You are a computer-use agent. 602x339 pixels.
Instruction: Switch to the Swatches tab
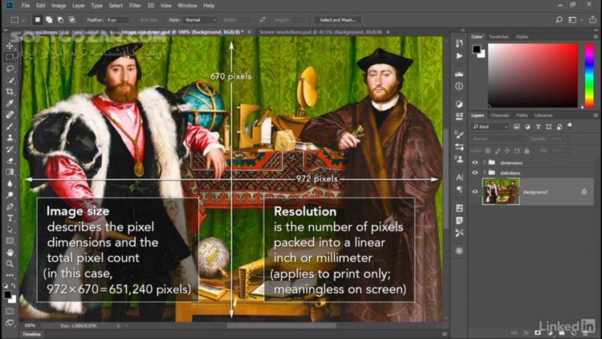(498, 37)
